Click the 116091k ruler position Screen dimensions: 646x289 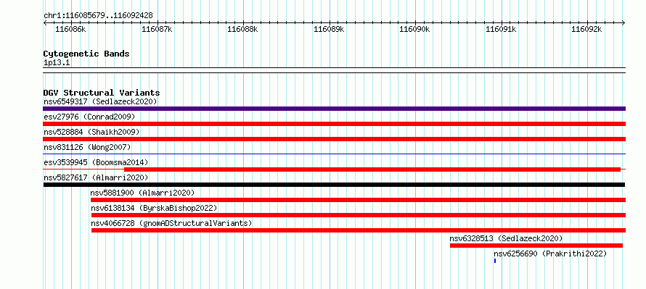tap(501, 29)
